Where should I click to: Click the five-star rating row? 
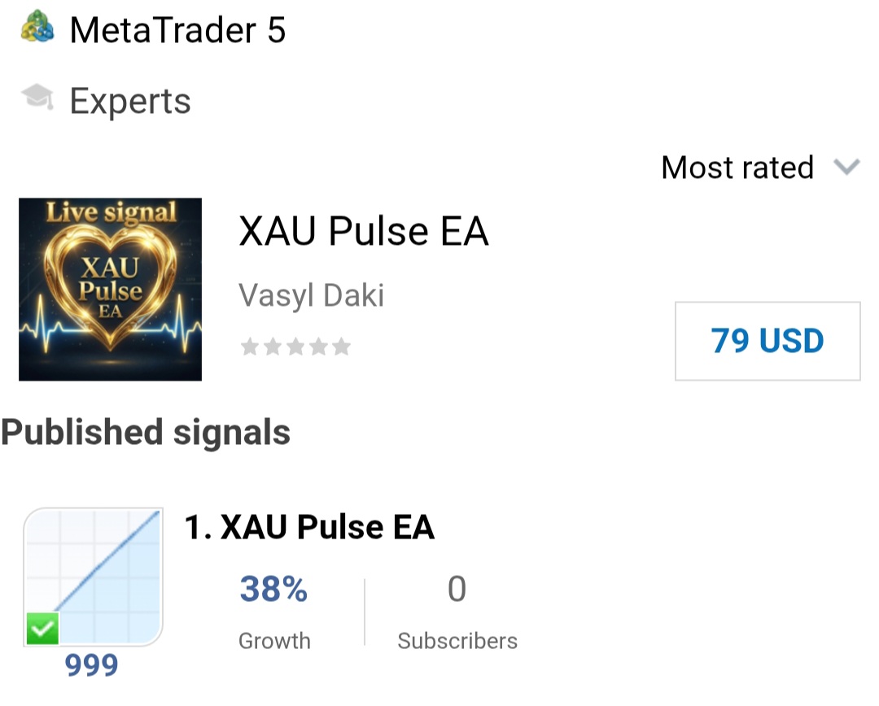point(295,347)
